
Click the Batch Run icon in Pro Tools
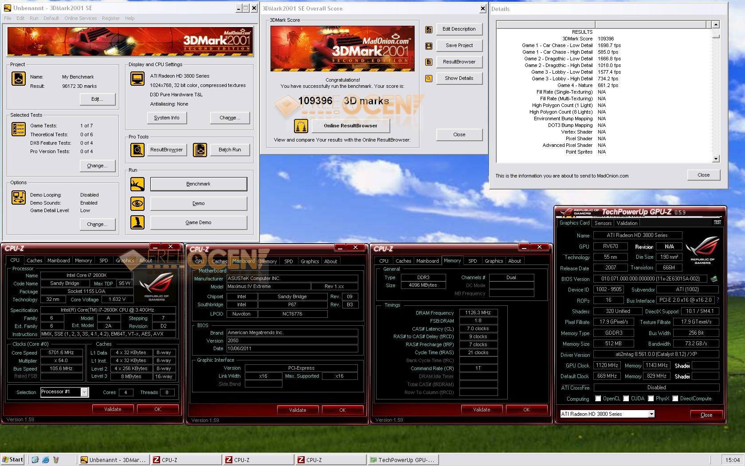pyautogui.click(x=200, y=150)
